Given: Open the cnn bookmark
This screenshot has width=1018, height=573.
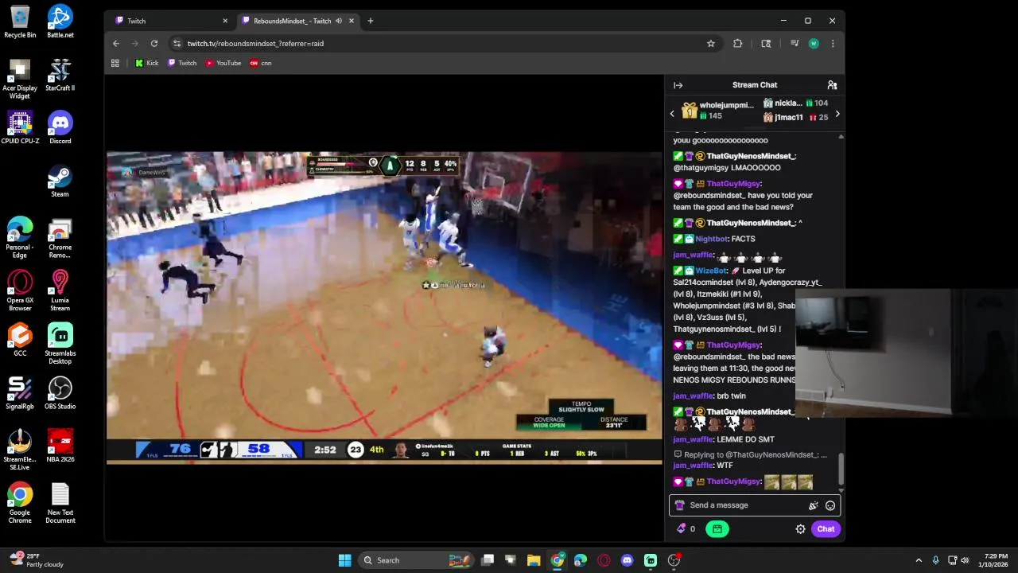Looking at the screenshot, I should pos(261,63).
